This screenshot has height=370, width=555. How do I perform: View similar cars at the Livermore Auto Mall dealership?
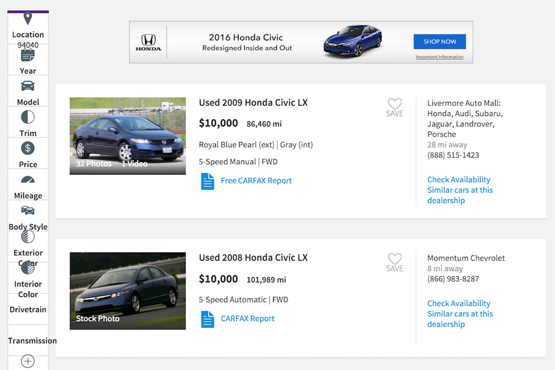click(x=460, y=195)
